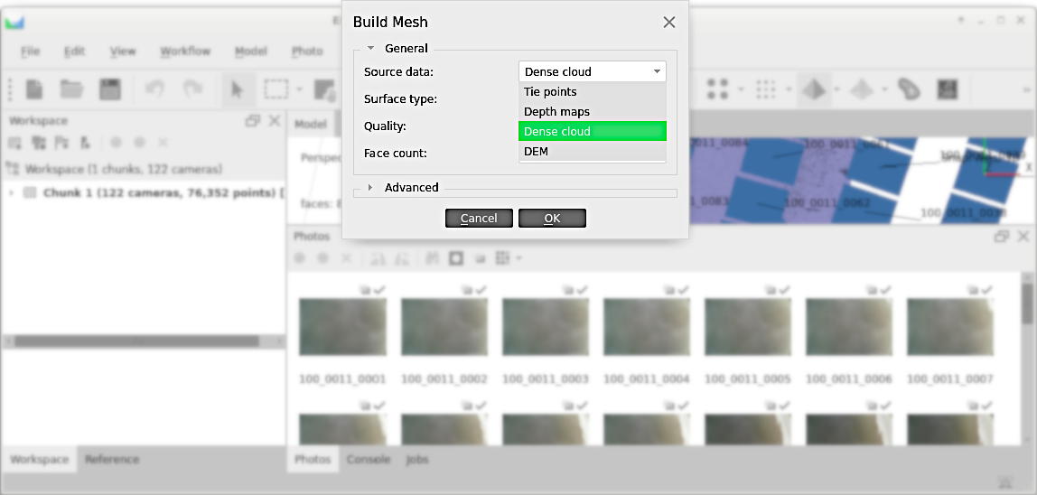The width and height of the screenshot is (1037, 495).
Task: Open the Model menu
Action: coord(250,51)
